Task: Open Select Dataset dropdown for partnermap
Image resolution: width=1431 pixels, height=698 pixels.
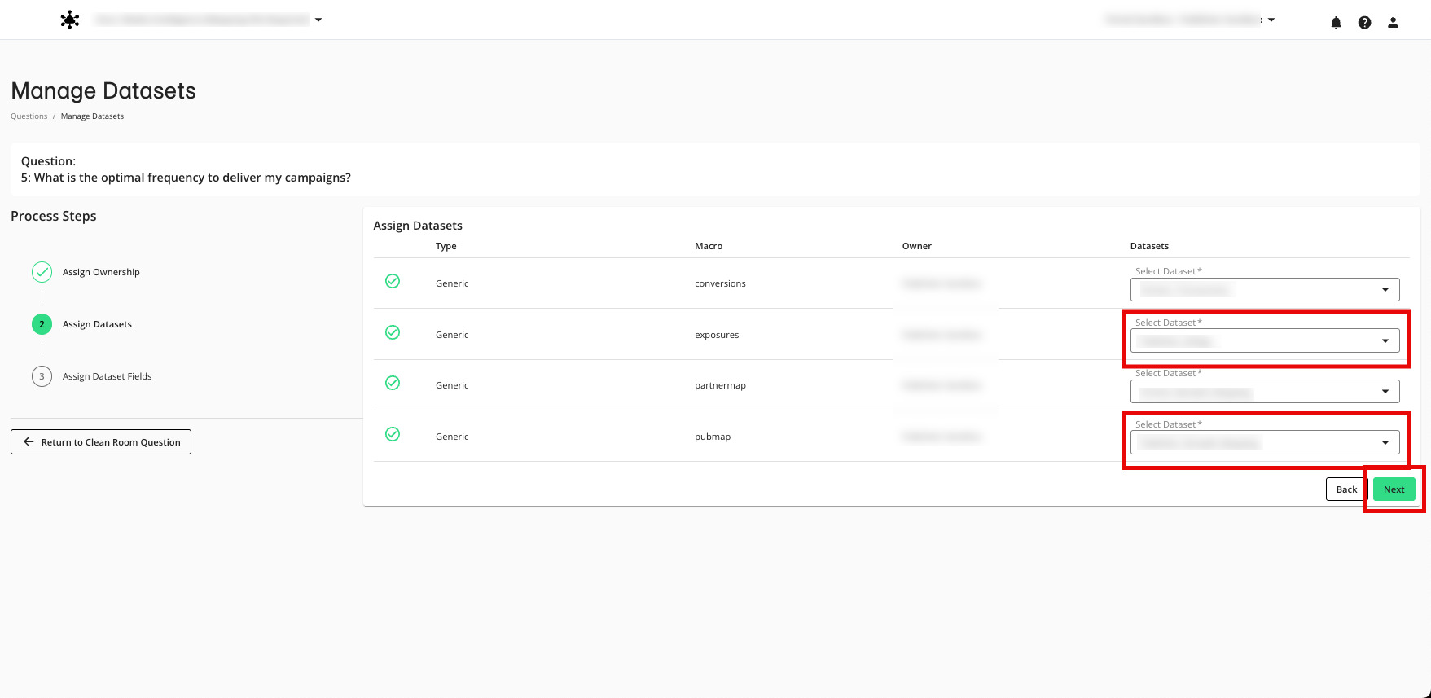Action: pos(1264,392)
